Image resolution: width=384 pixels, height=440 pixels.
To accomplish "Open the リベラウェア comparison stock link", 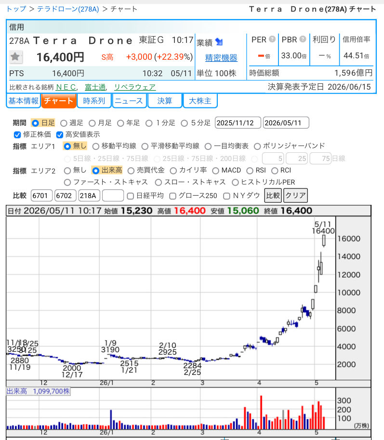I will 135,87.
